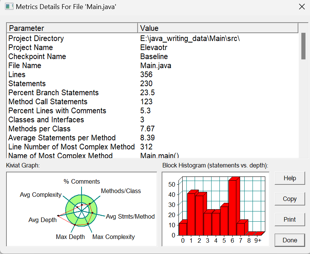Select the Method Call Statements row
Image resolution: width=310 pixels, height=254 pixels.
153,102
